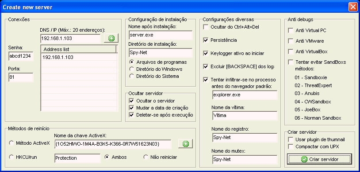Image resolution: width=360 pixels, height=172 pixels.
Task: Focus the Porta input field
Action: point(21,77)
